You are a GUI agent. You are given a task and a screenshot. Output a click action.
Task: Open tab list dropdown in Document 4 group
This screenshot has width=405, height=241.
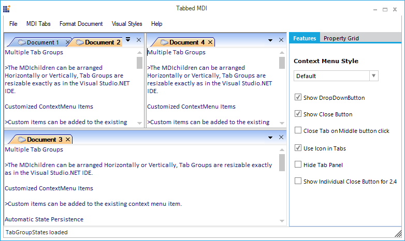[270, 40]
